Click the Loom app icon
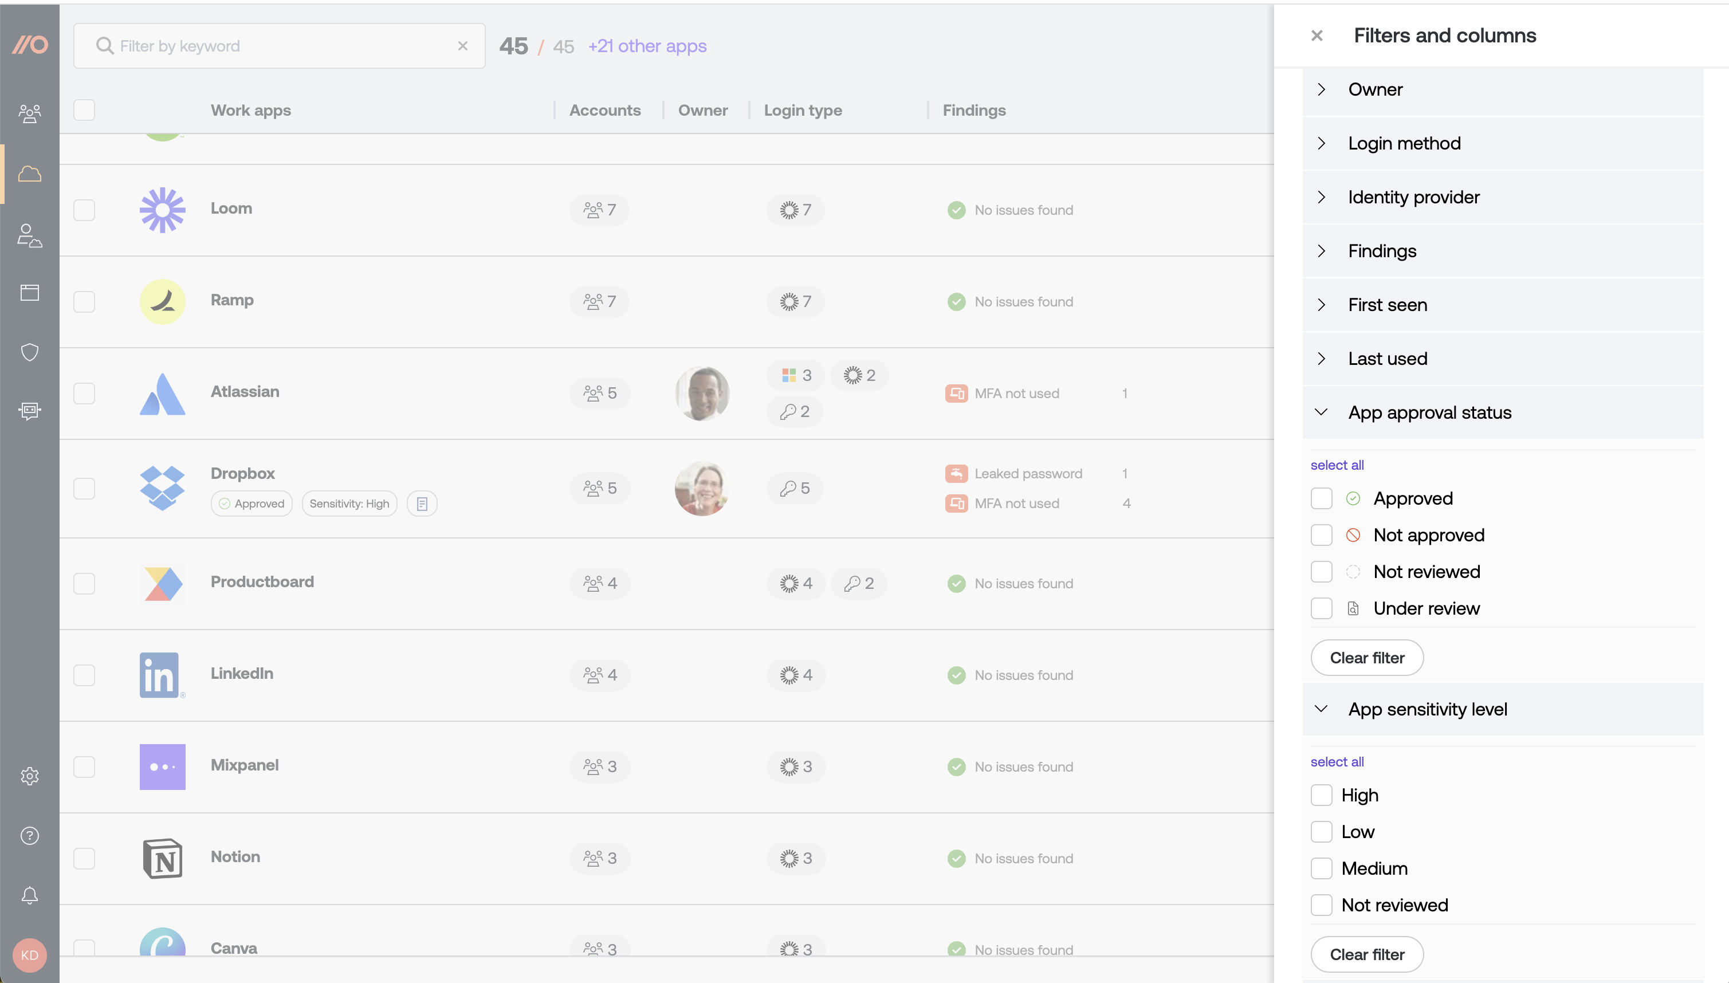1729x983 pixels. tap(162, 209)
